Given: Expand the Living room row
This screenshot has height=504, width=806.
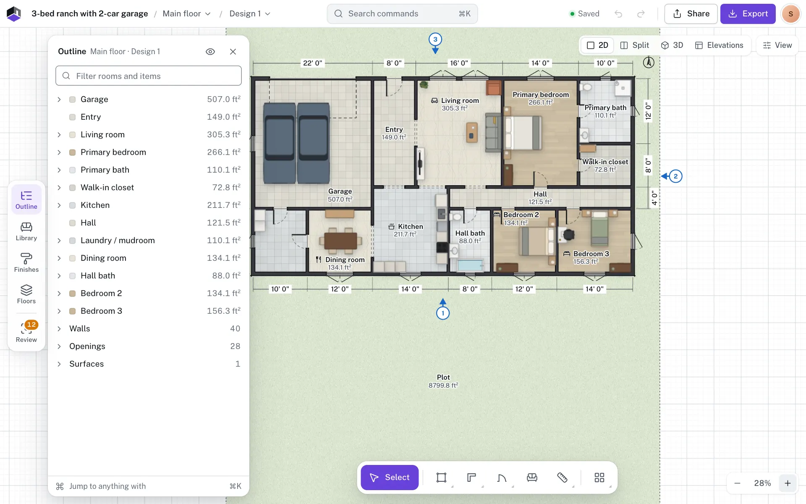Looking at the screenshot, I should [x=59, y=135].
